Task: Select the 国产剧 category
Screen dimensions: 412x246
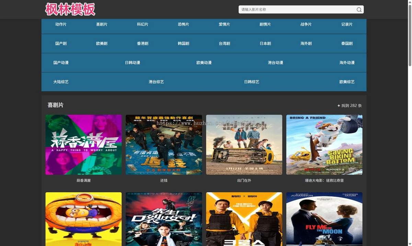Action: click(61, 43)
